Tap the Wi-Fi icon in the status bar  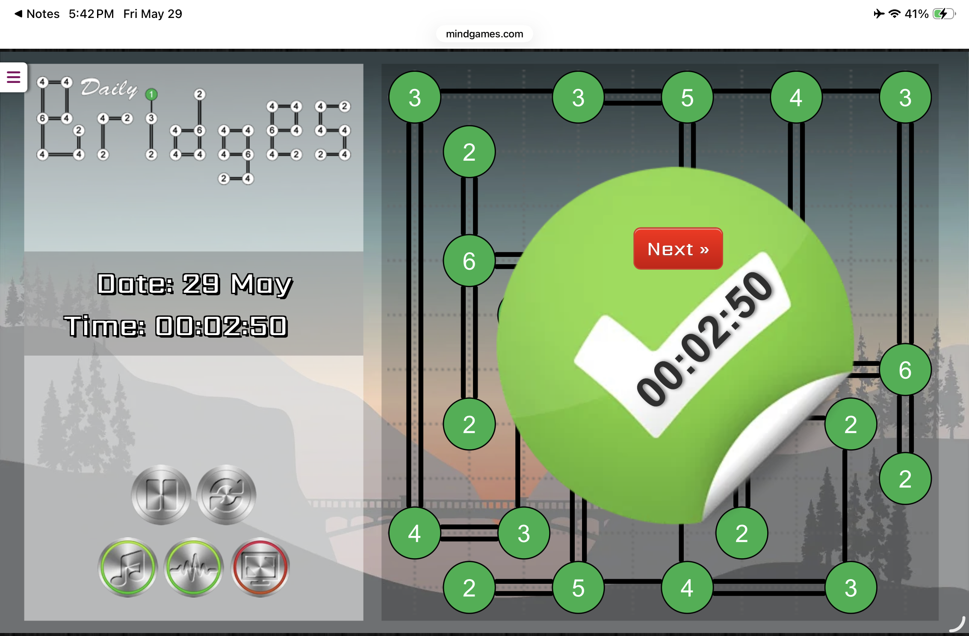click(894, 14)
